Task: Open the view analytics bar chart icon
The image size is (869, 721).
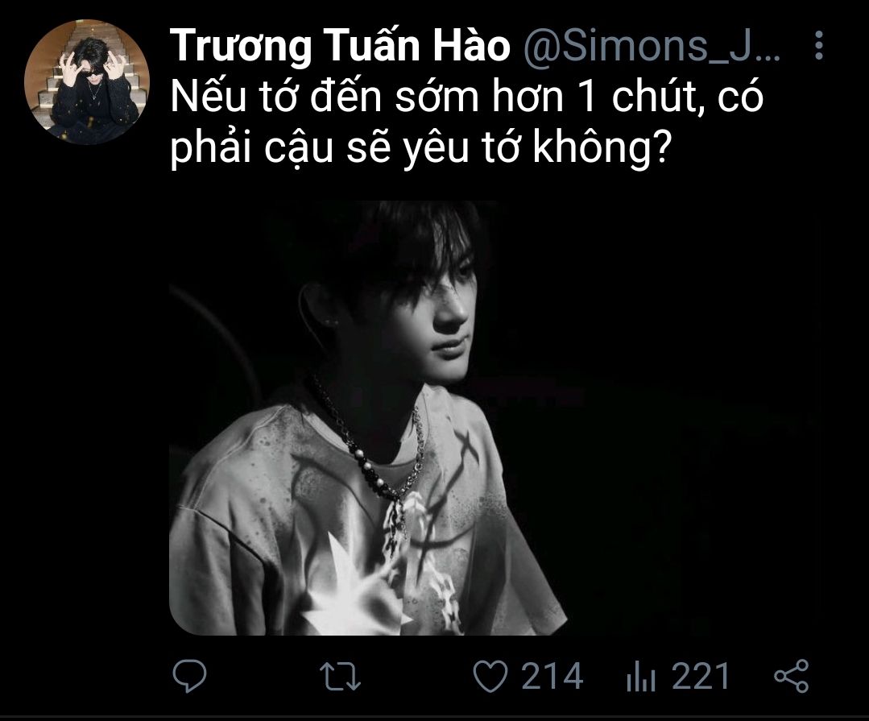Action: coord(640,677)
